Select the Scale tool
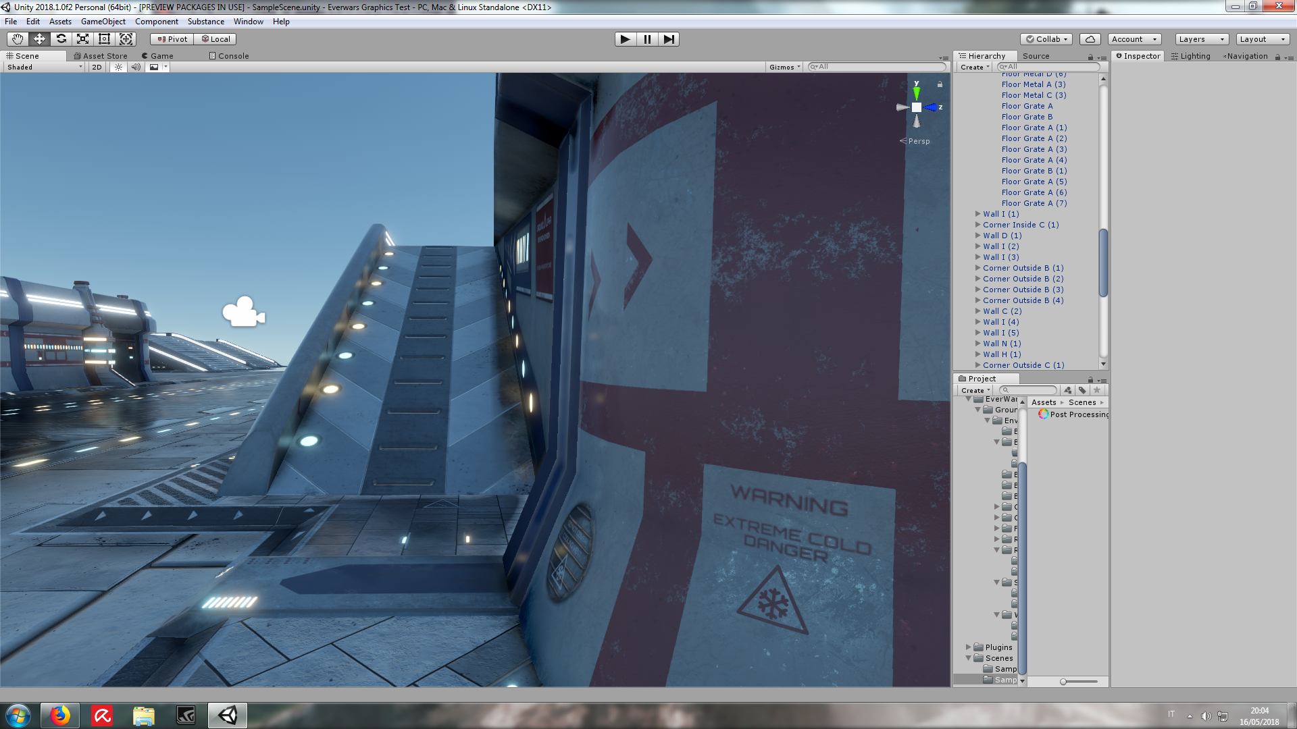This screenshot has height=729, width=1297. tap(82, 39)
